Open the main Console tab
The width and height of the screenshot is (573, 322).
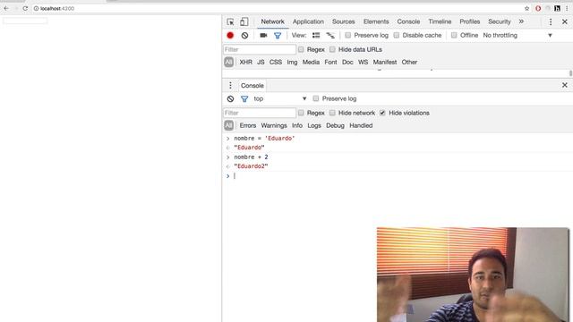point(408,21)
